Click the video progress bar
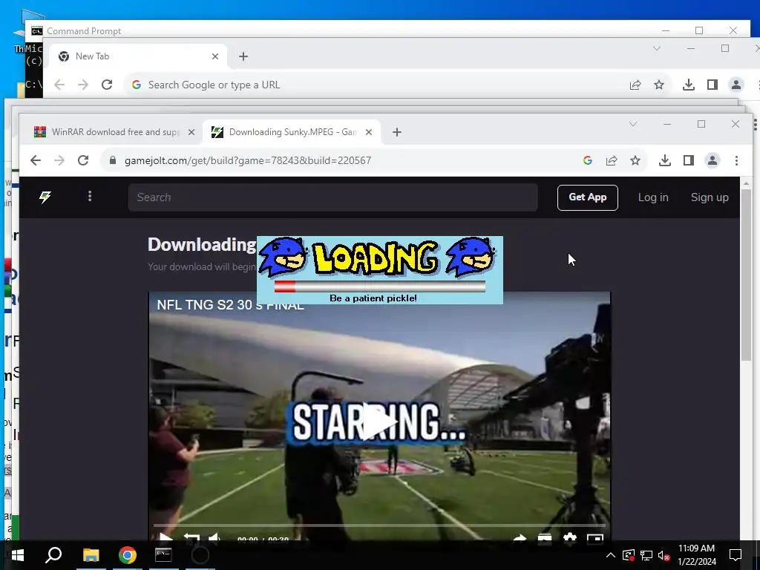Screen dimensions: 760x570 379,525
